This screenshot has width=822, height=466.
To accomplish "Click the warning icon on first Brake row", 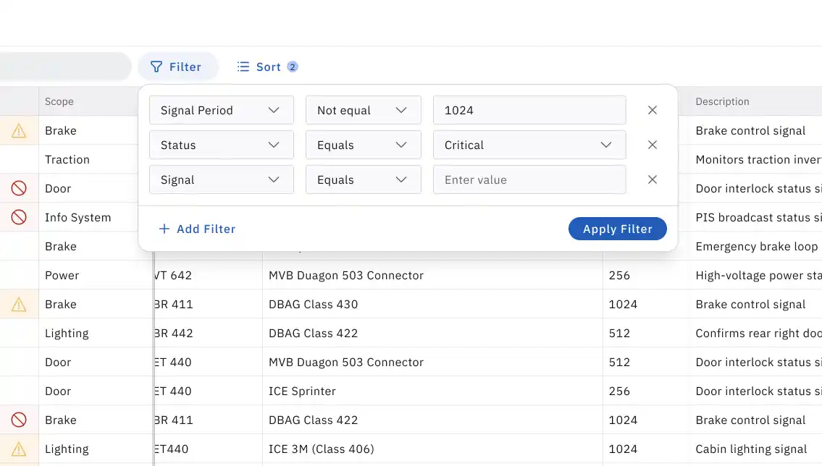I will pos(19,130).
